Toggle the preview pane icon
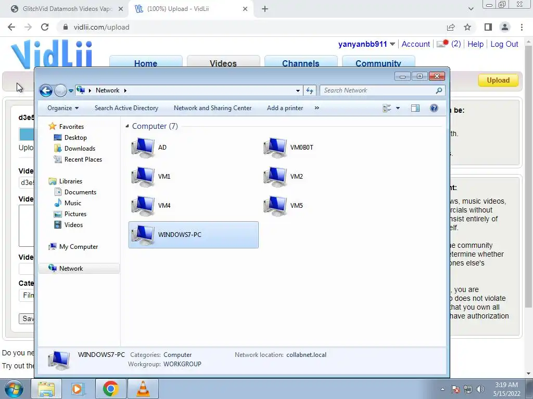 click(415, 108)
